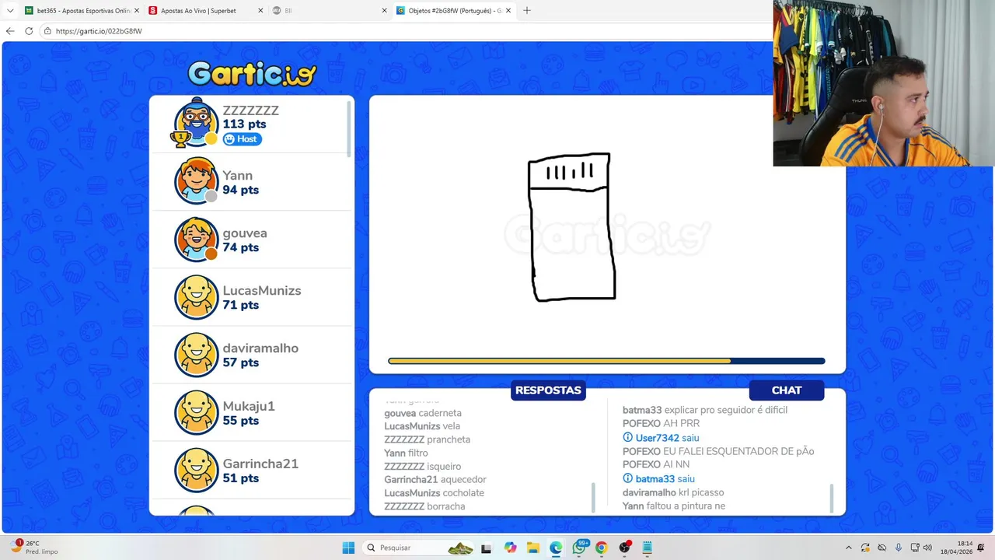Close the Apostas Ao Vivo Superbet tab
This screenshot has height=560, width=995.
260,11
